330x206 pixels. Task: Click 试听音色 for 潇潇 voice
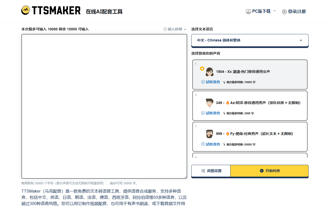click(213, 82)
